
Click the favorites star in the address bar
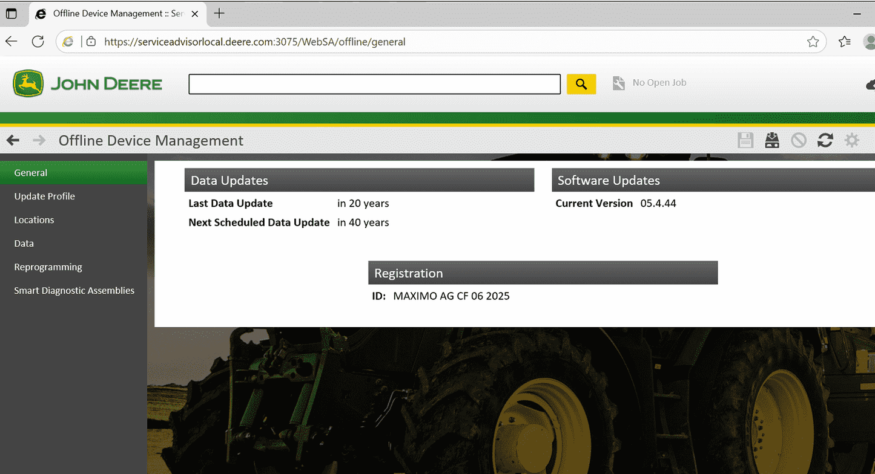click(813, 42)
